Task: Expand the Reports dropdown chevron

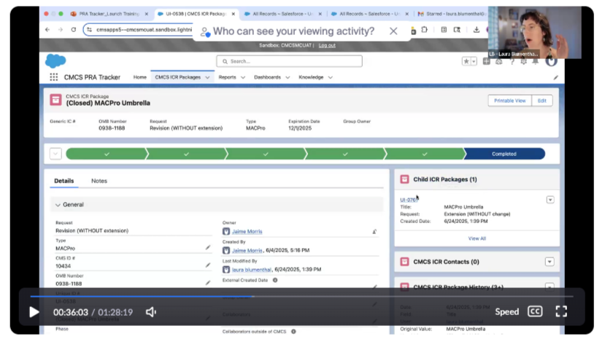Action: pyautogui.click(x=243, y=77)
